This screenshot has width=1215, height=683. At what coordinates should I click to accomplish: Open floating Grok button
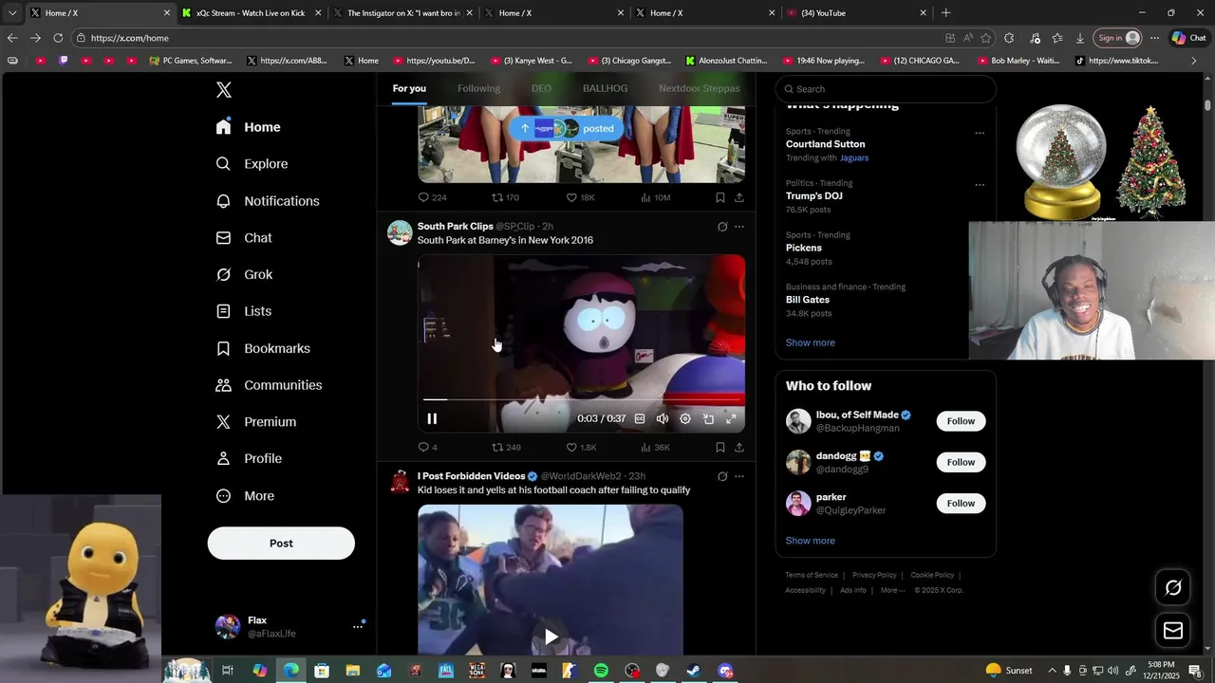[1173, 588]
